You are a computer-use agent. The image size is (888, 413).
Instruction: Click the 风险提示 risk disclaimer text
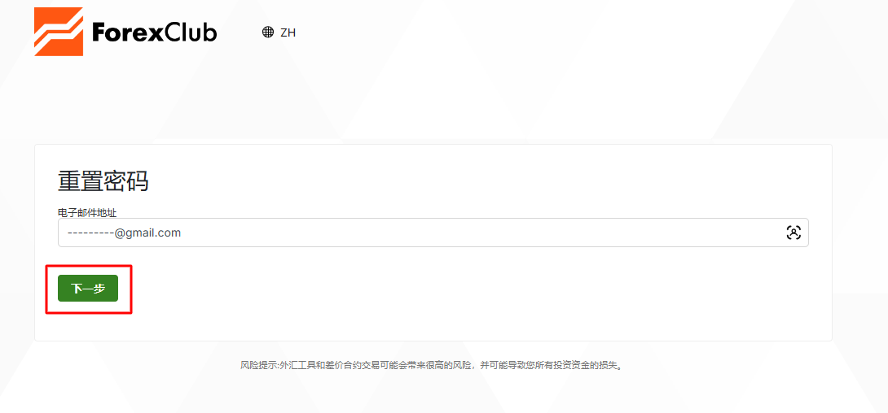click(433, 366)
